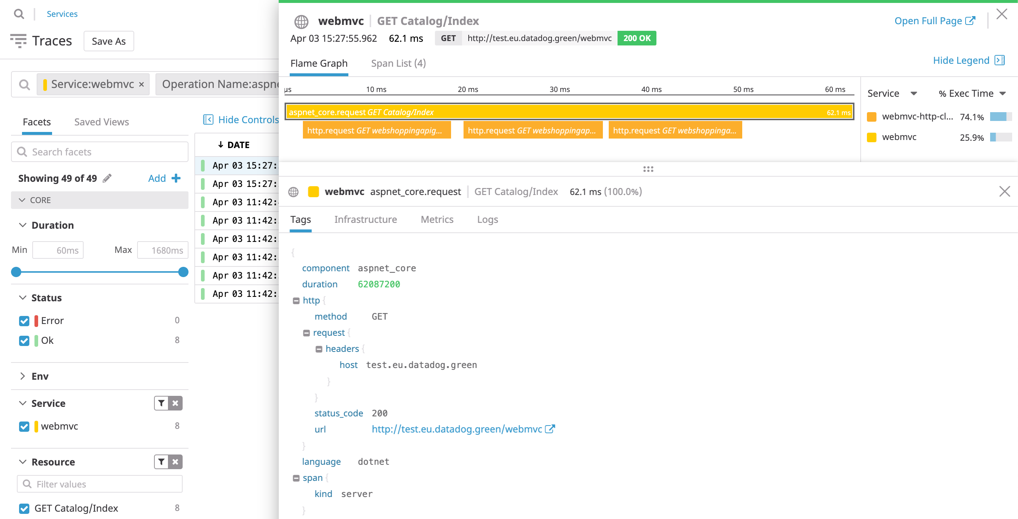The height and width of the screenshot is (519, 1018).
Task: Click the clear icon on Resource facet
Action: click(175, 462)
